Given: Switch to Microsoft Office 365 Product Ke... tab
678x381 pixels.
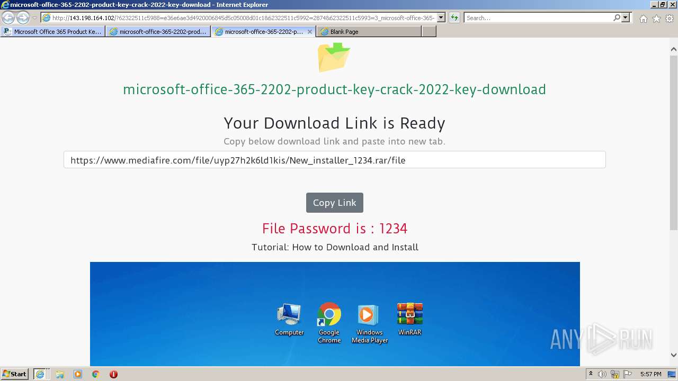Looking at the screenshot, I should click(x=53, y=32).
